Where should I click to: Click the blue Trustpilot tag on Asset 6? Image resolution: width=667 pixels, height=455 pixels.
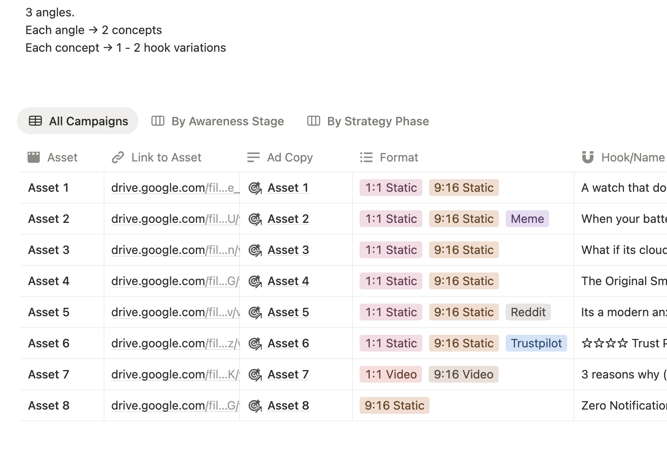tap(536, 344)
